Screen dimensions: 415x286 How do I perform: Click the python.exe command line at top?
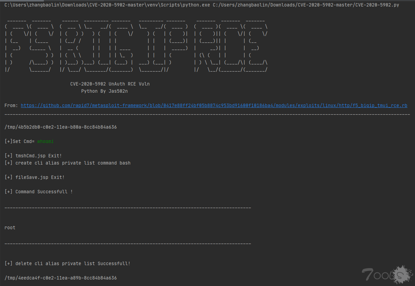[x=202, y=5]
